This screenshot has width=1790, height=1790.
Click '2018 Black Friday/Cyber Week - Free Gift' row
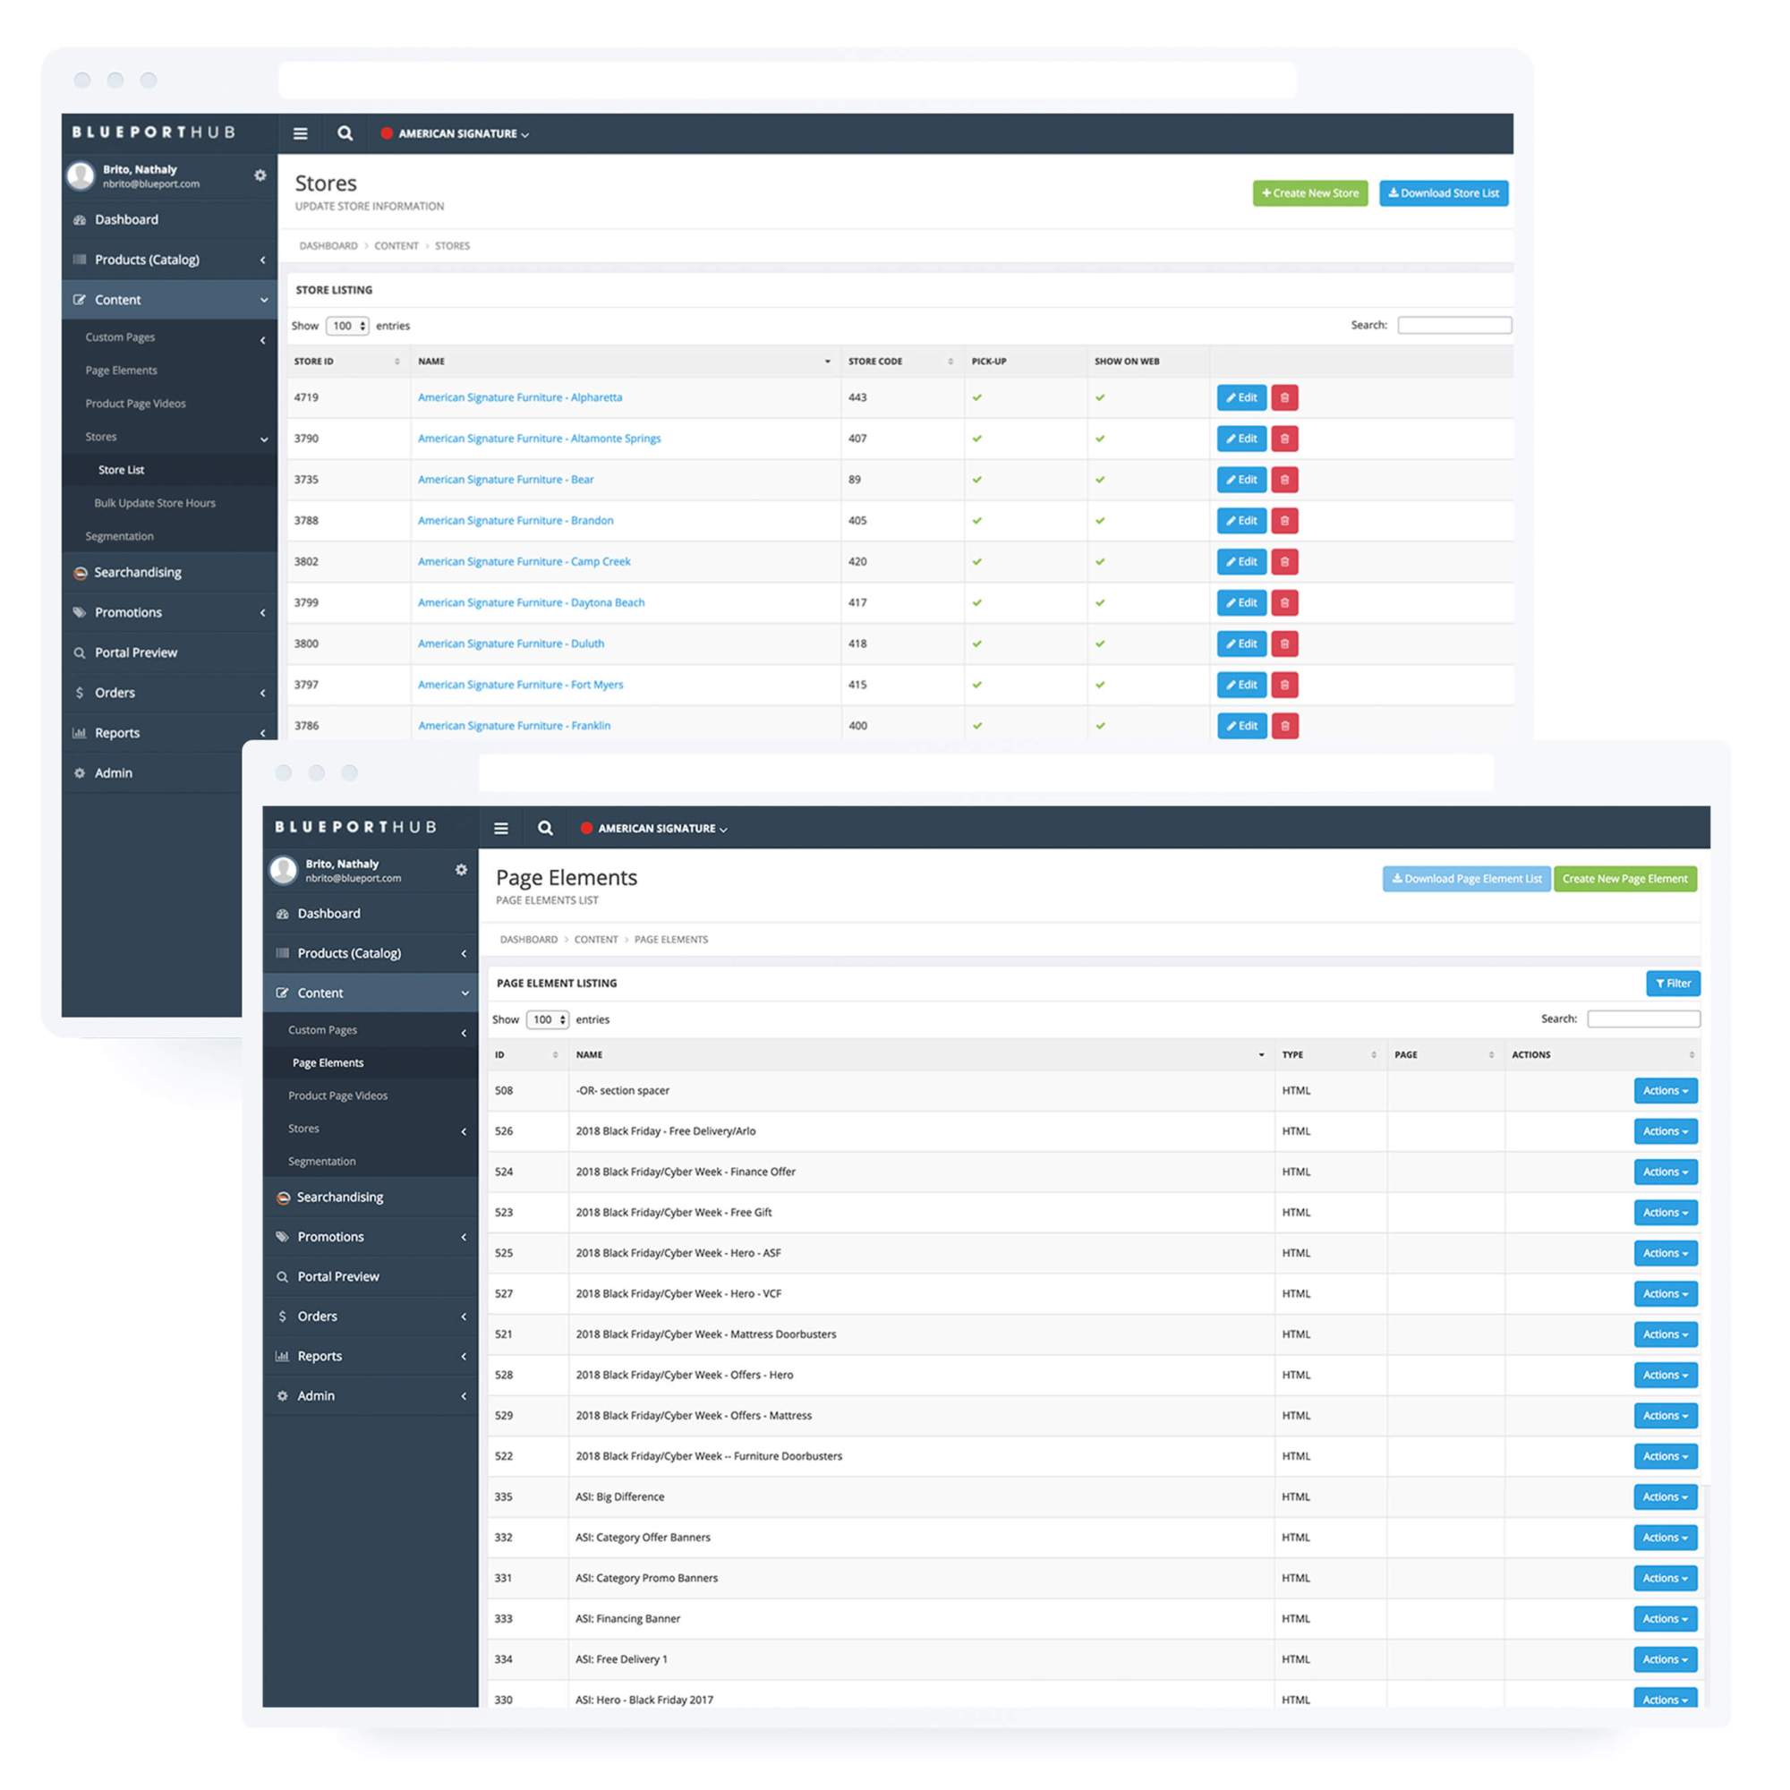click(x=1095, y=1213)
